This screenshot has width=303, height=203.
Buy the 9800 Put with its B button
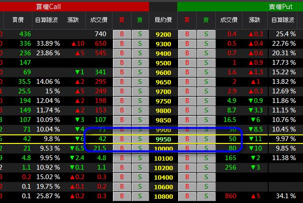(x=187, y=111)
